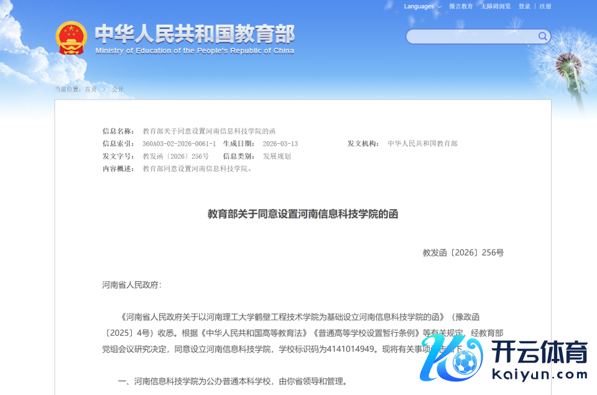597x395 pixels.
Task: Click the index number 360A03-02-2026-0061-1
Action: click(179, 144)
